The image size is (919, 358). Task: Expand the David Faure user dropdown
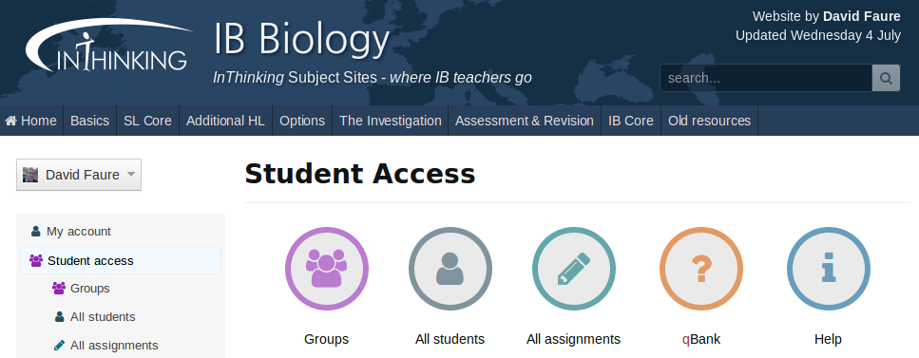coord(79,175)
